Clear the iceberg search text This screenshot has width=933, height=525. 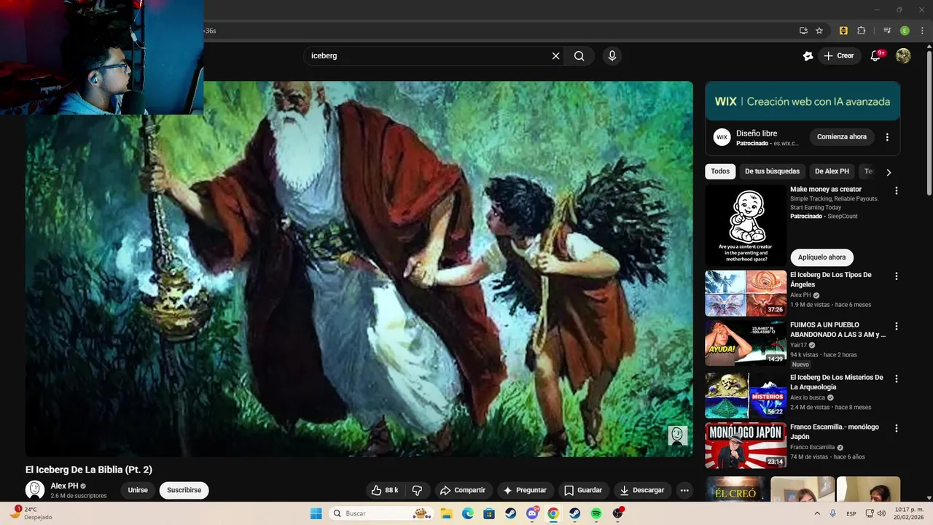[555, 55]
